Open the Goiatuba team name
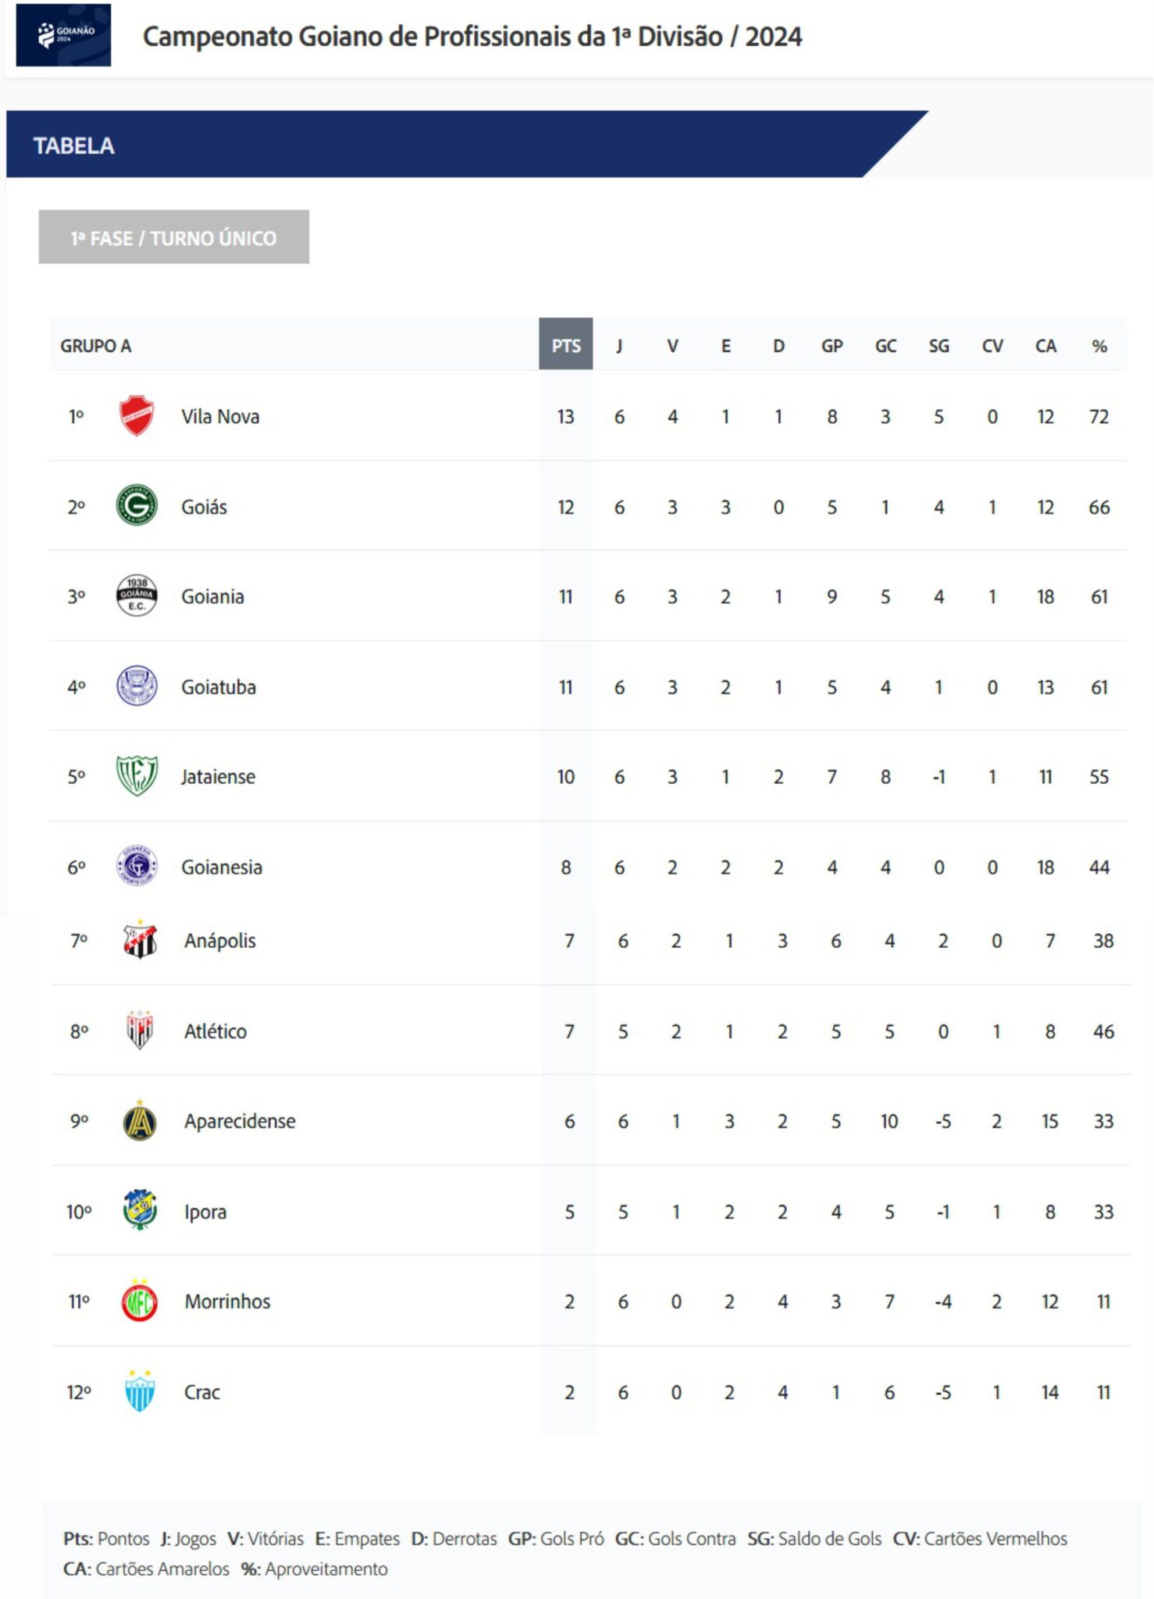The height and width of the screenshot is (1599, 1154). tap(219, 687)
